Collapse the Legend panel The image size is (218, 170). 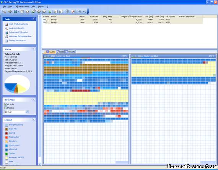[34, 119]
